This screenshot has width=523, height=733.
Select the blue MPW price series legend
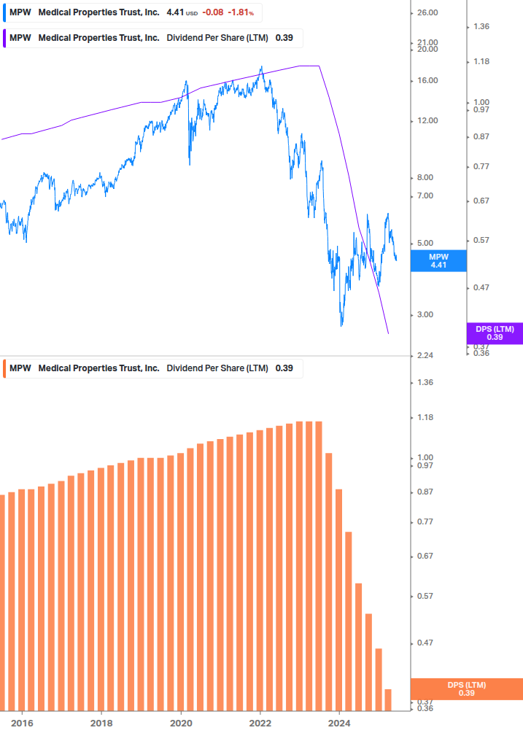tap(132, 12)
